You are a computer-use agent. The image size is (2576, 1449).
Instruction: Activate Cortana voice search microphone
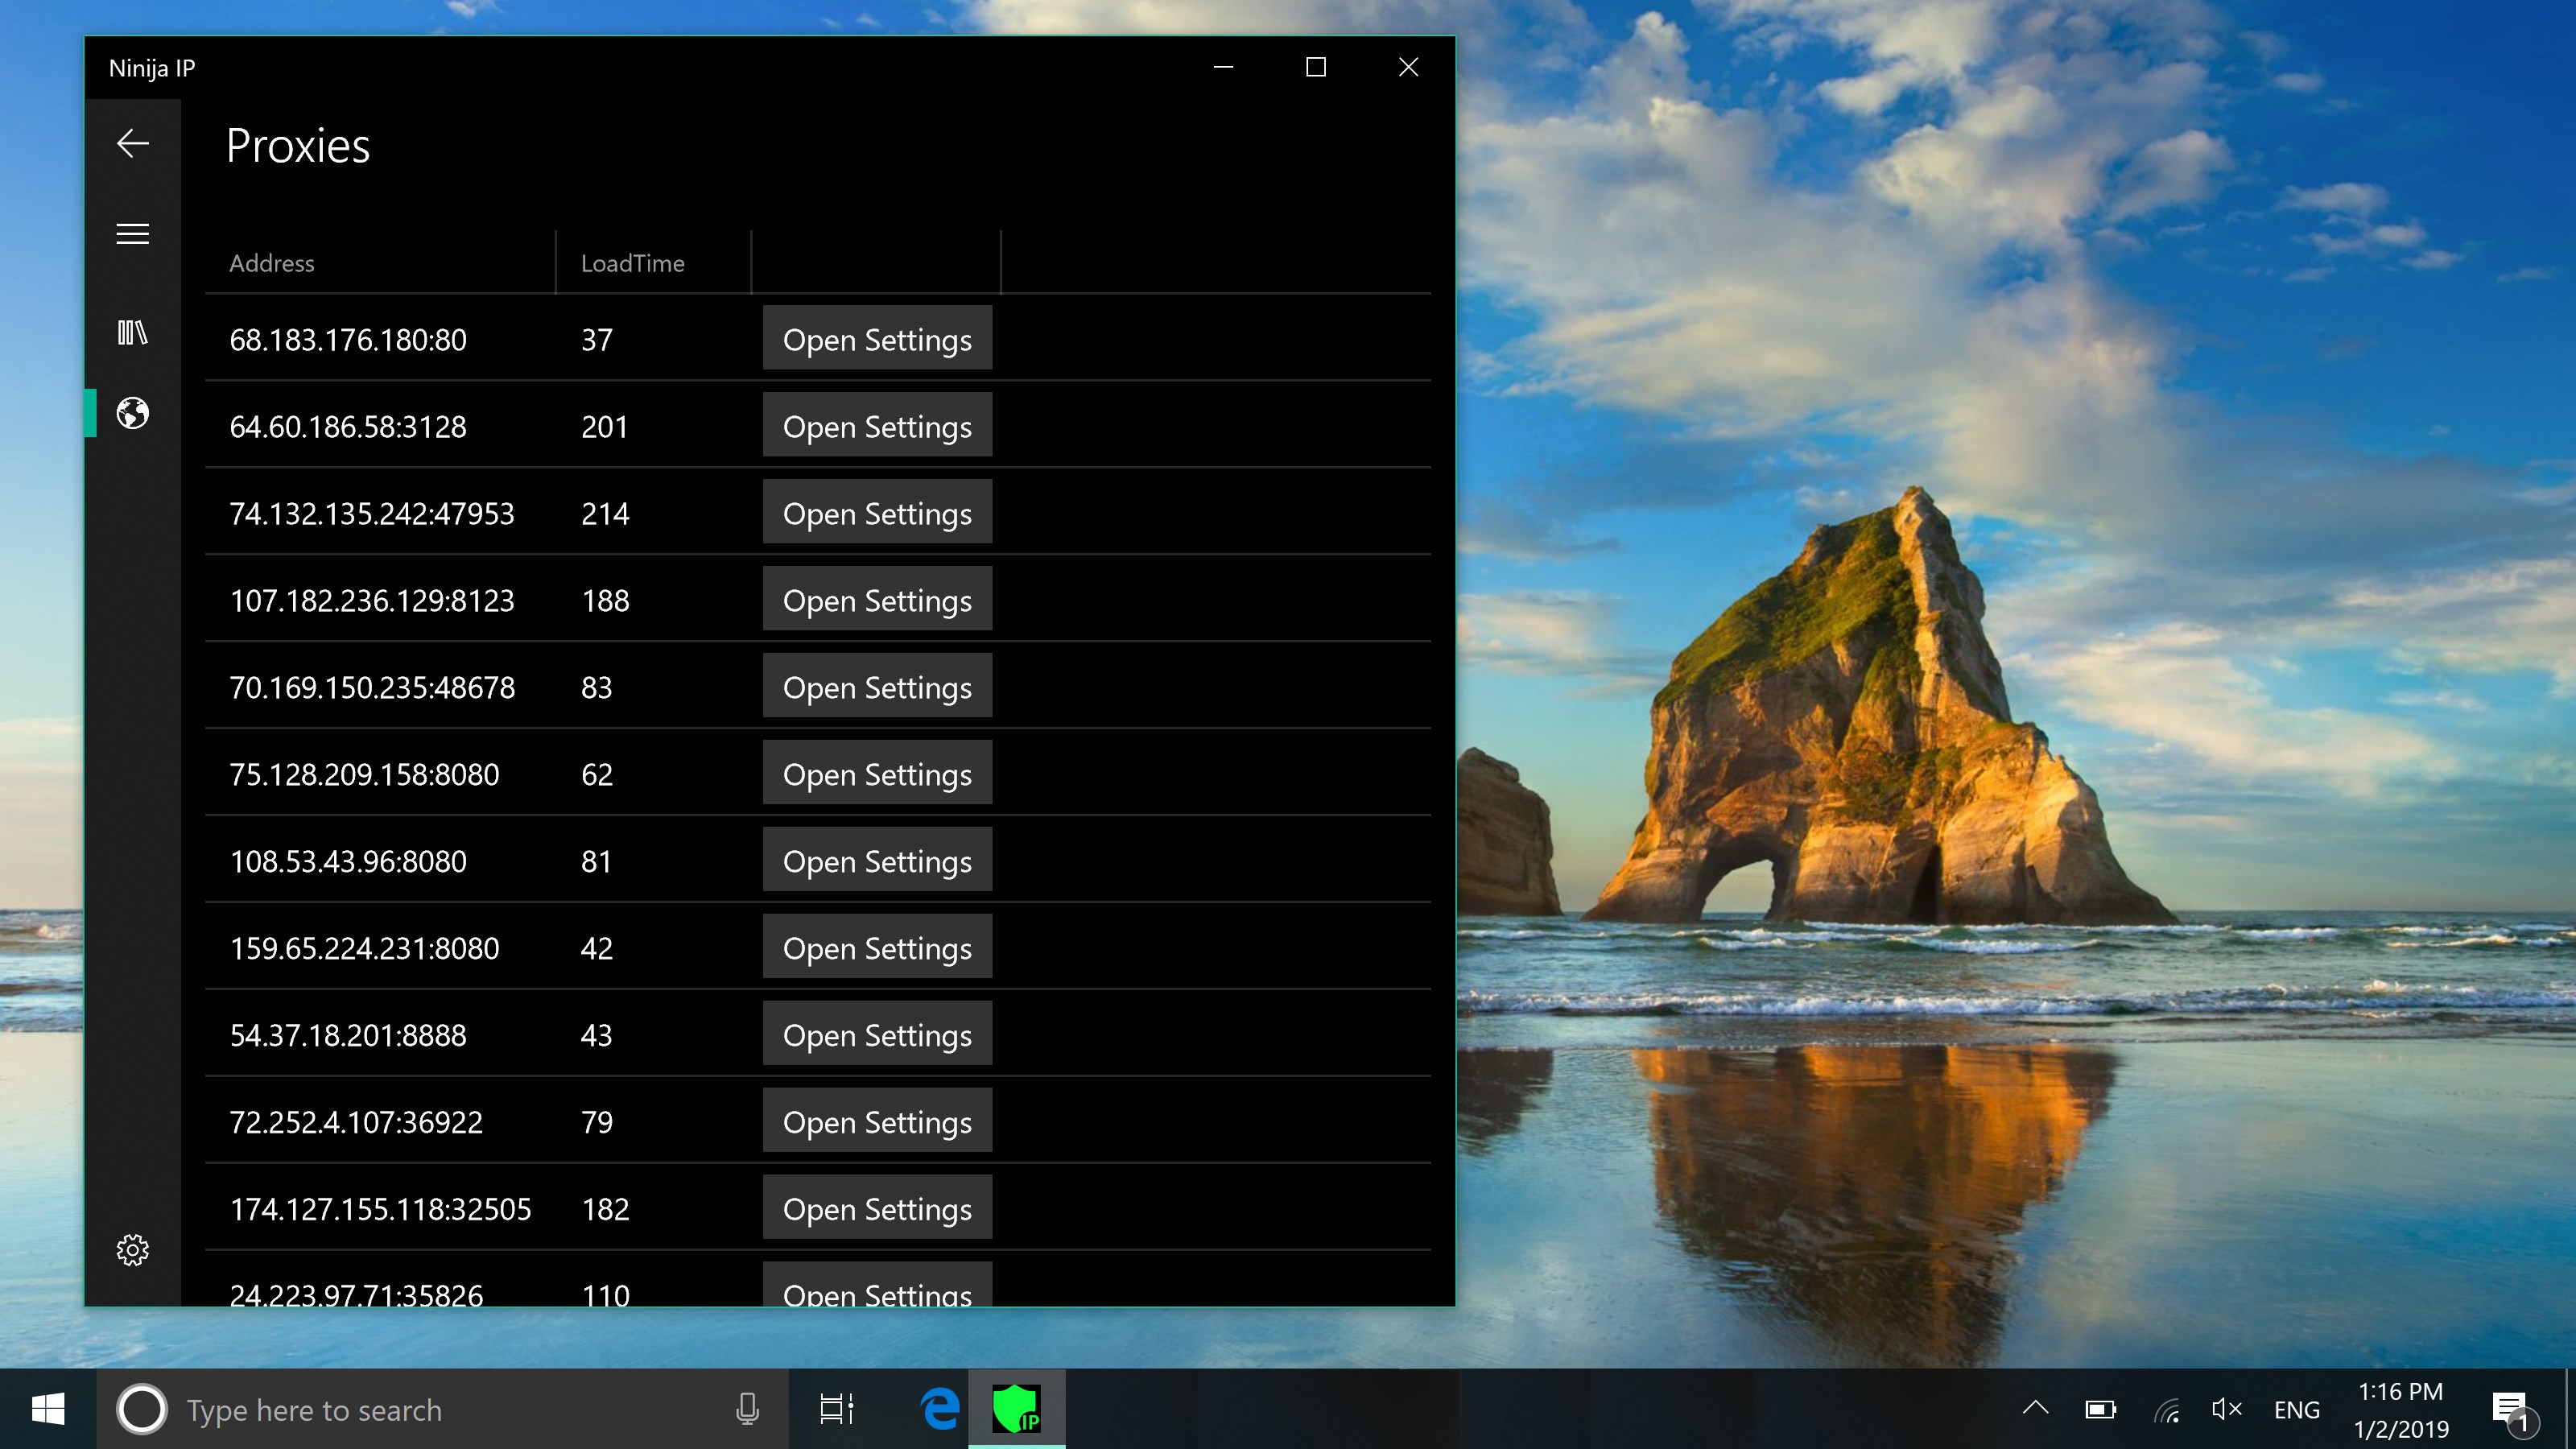(748, 1408)
